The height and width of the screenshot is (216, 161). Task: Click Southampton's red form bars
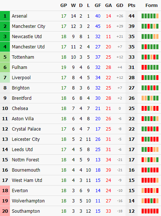coord(150,211)
